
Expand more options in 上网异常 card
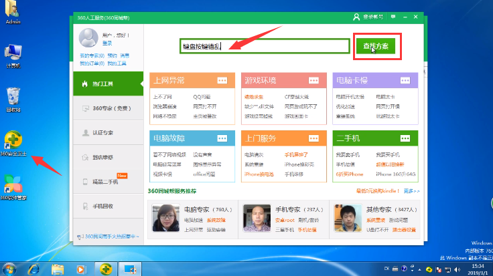pyautogui.click(x=222, y=81)
